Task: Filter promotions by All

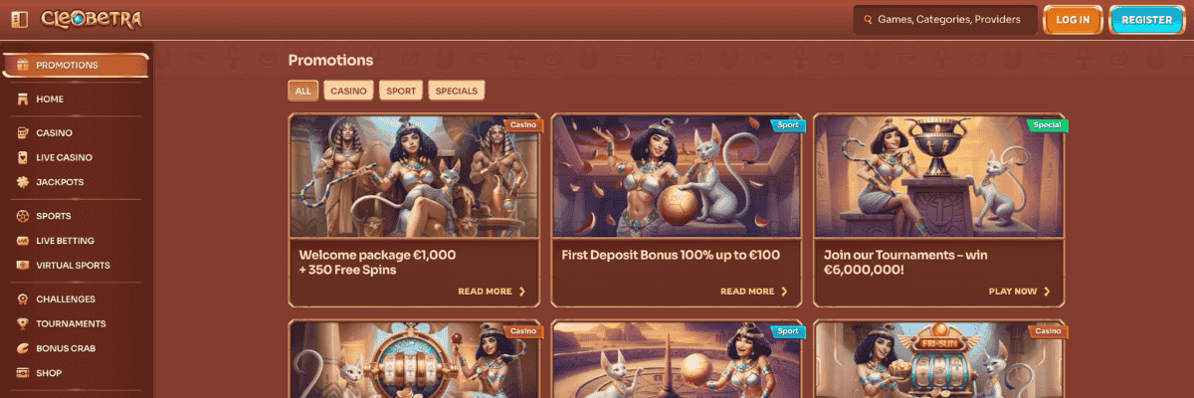Action: pyautogui.click(x=303, y=91)
